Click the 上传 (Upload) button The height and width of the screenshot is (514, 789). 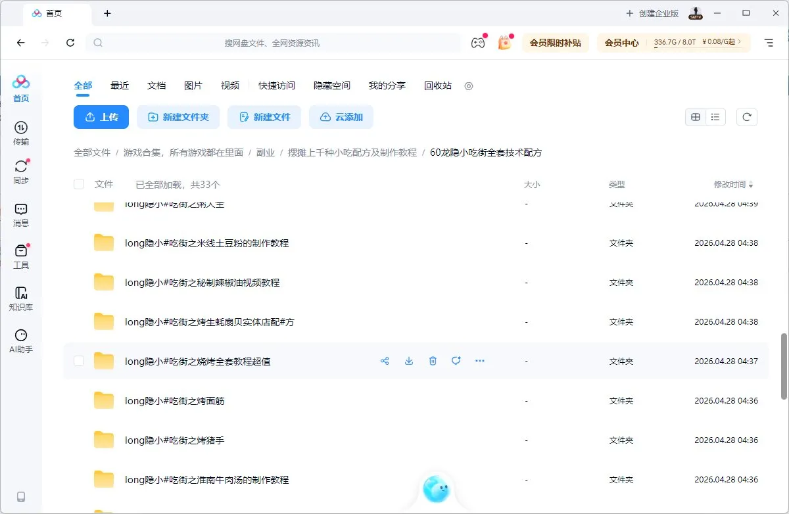[x=101, y=116]
